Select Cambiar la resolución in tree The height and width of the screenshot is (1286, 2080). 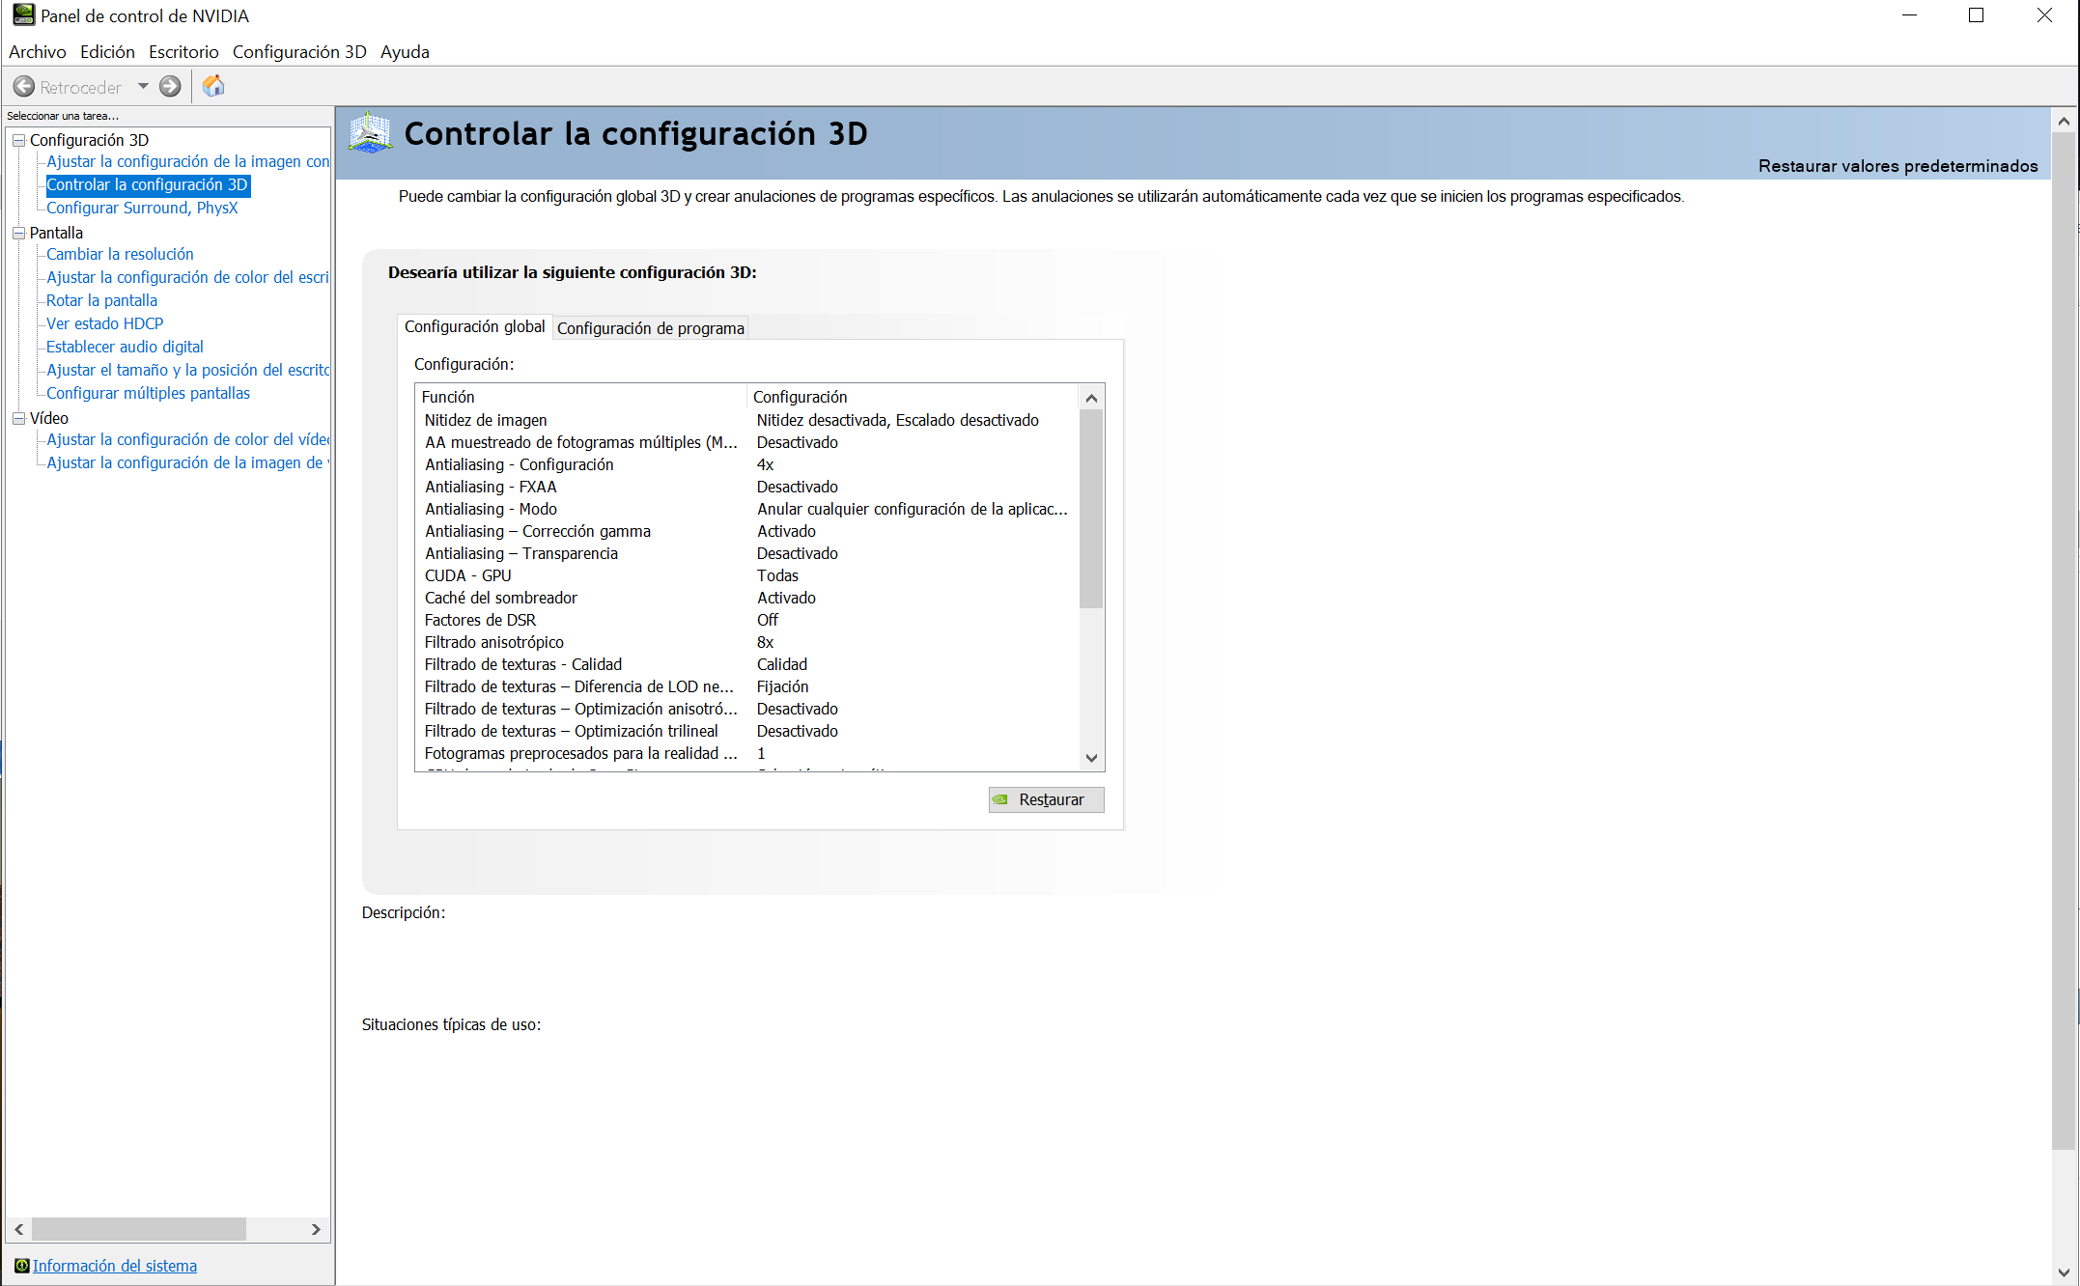click(120, 254)
